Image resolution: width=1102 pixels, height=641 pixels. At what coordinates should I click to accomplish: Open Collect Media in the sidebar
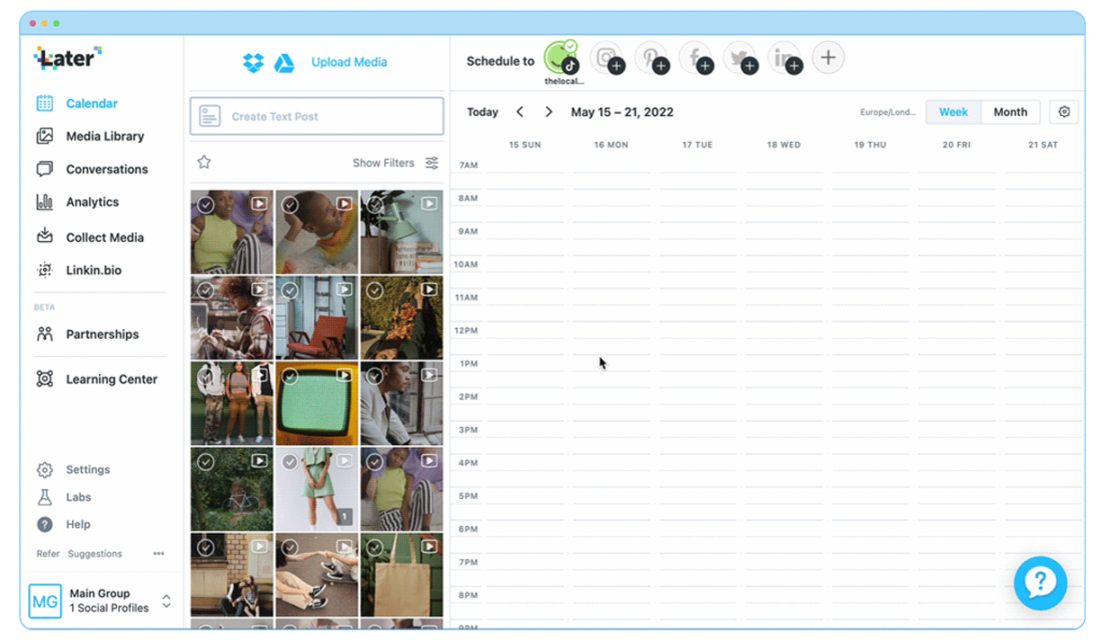pyautogui.click(x=90, y=237)
